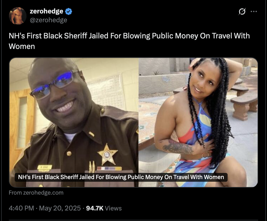Click the stone bench in the right image
The width and height of the screenshot is (267, 221).
tap(244, 106)
